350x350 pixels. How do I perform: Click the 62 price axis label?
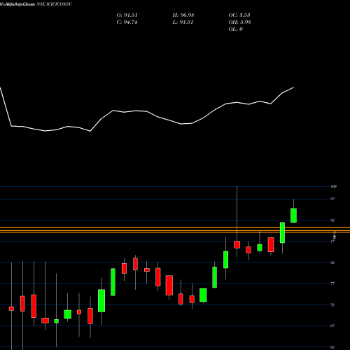pyautogui.click(x=332, y=347)
